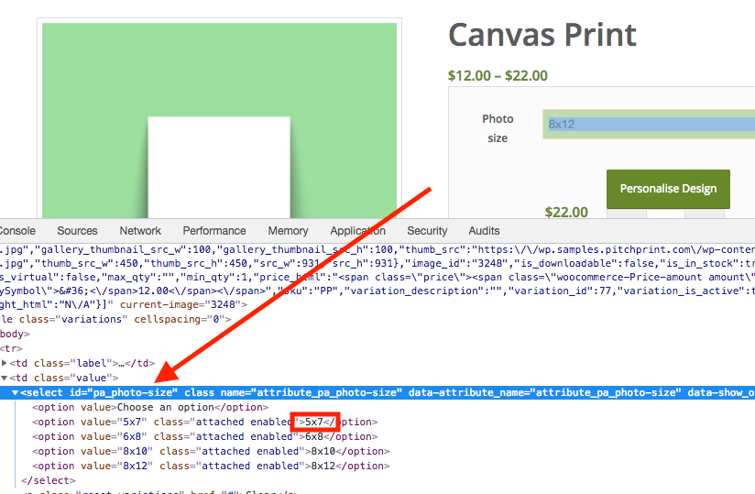755x494 pixels.
Task: Click the $12.00 – $22.00 price range
Action: 498,75
